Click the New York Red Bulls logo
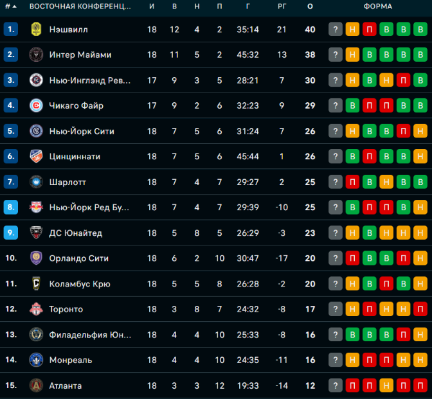Image resolution: width=432 pixels, height=399 pixels. tap(36, 207)
